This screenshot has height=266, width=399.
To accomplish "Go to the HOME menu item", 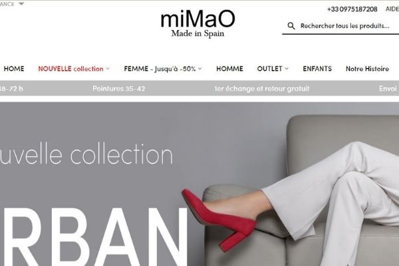I will pyautogui.click(x=14, y=68).
